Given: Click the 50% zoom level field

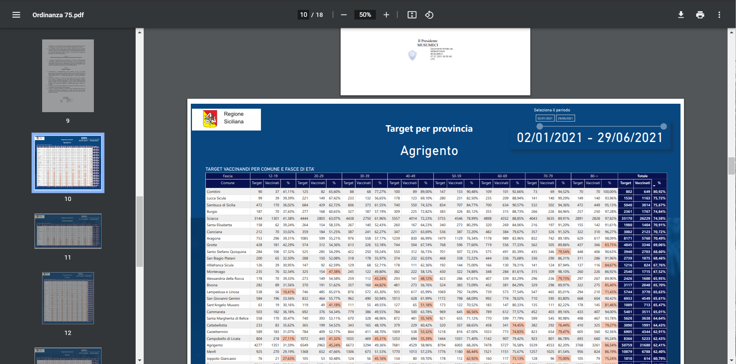Looking at the screenshot, I should 365,15.
